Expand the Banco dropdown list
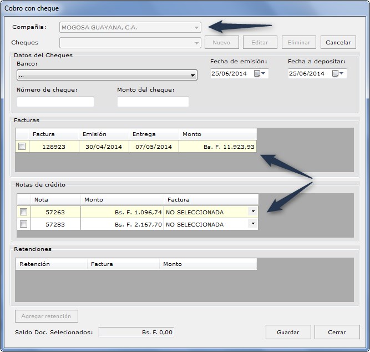Screen dimensions: 370x352 pyautogui.click(x=107, y=75)
